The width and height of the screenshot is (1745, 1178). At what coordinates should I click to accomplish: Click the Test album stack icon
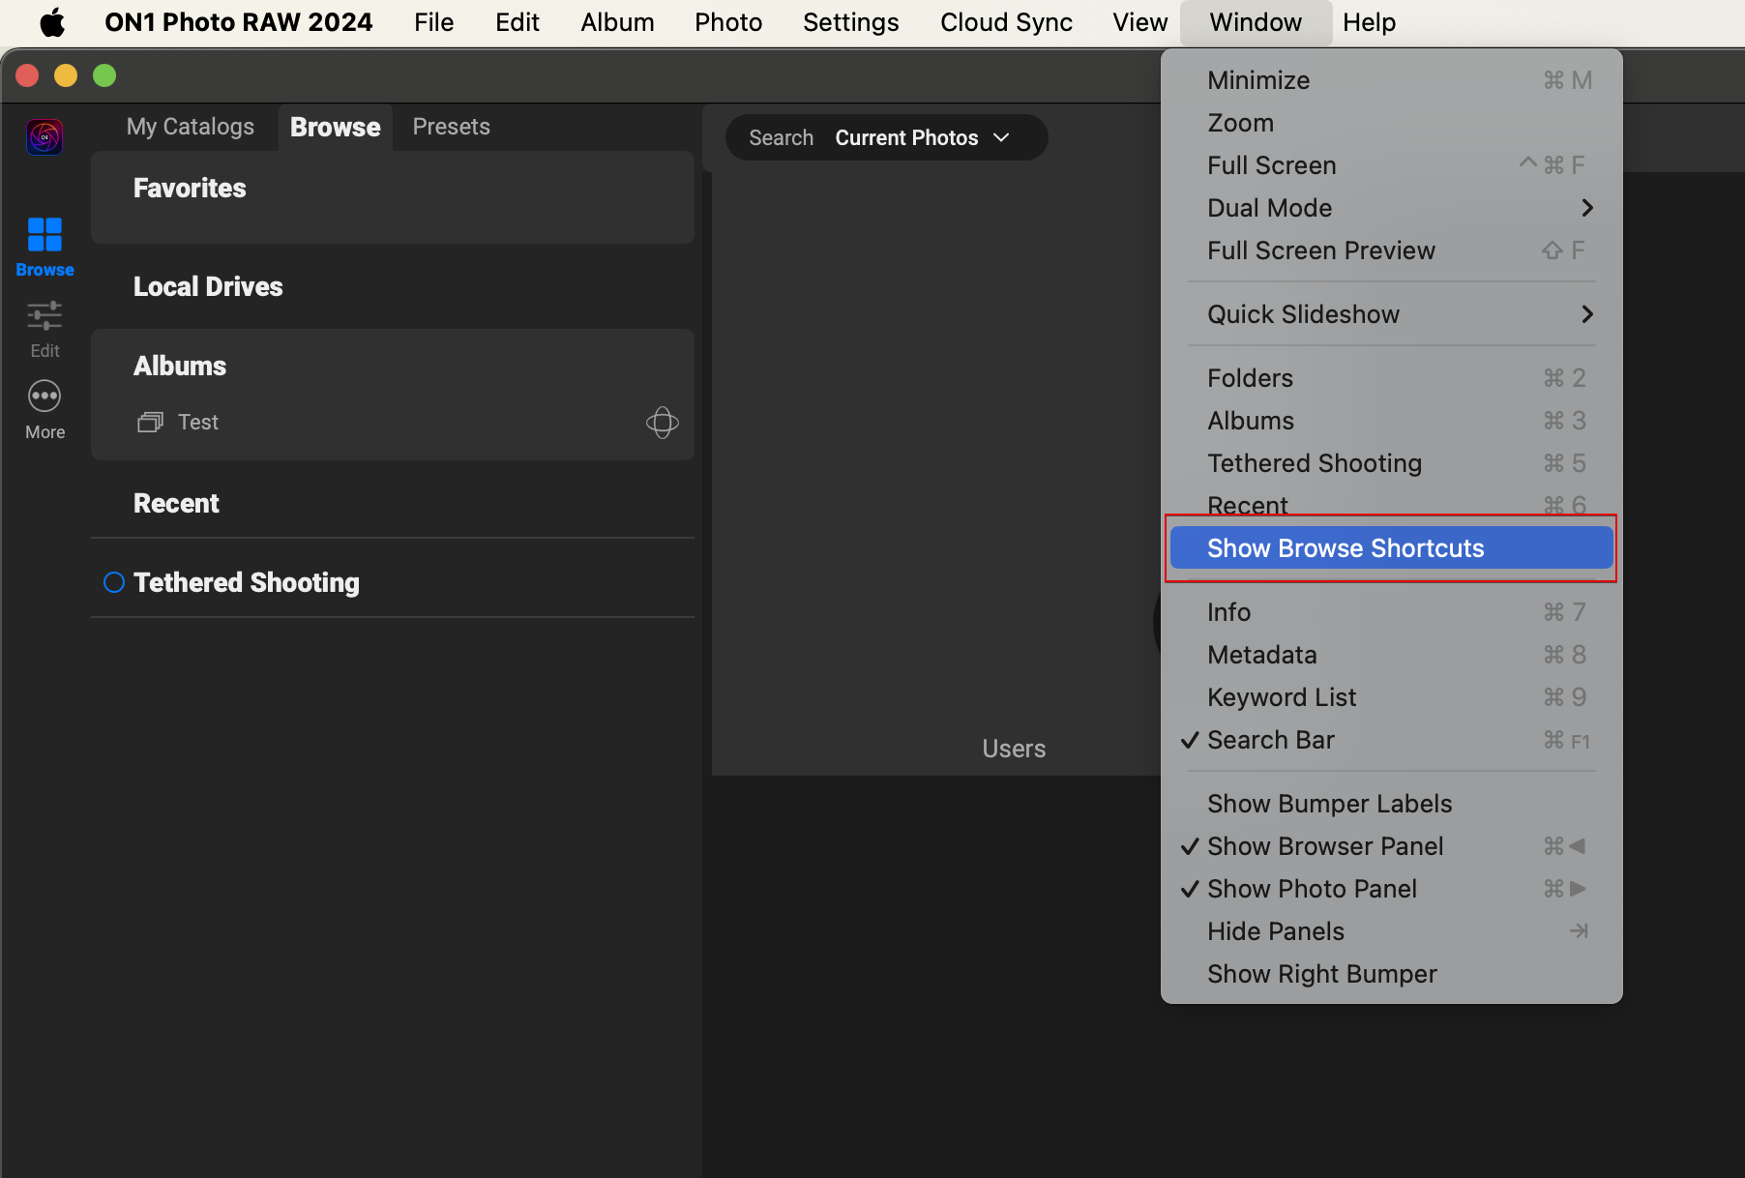click(150, 422)
